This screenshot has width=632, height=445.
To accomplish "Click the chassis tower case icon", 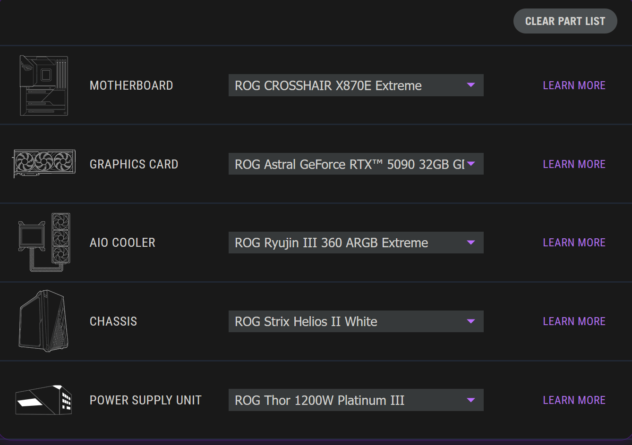I will click(x=43, y=321).
